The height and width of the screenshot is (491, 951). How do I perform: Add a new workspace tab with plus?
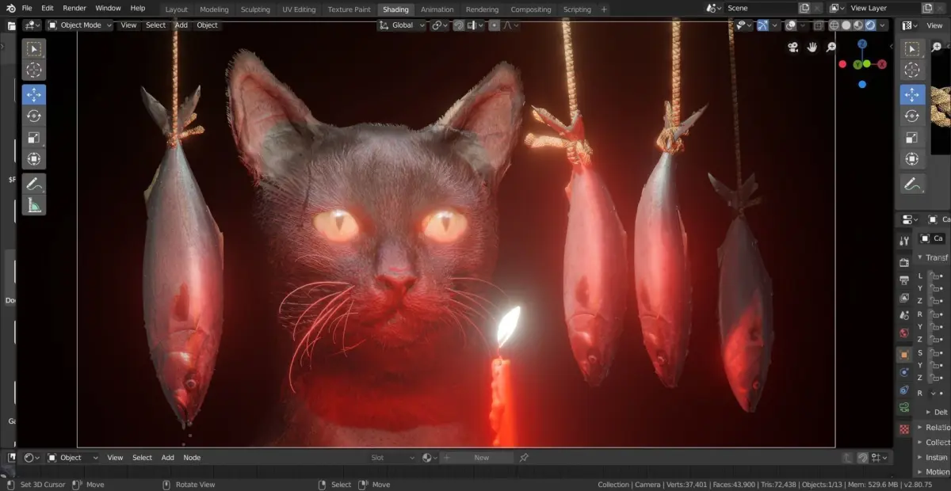point(605,10)
